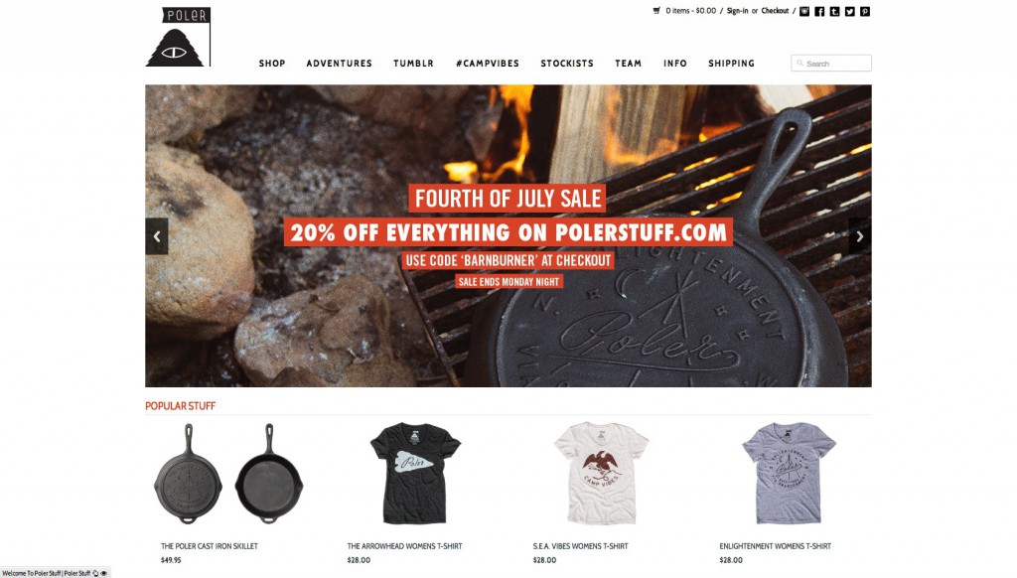Advance to next banner slide
The width and height of the screenshot is (1017, 578).
click(860, 236)
